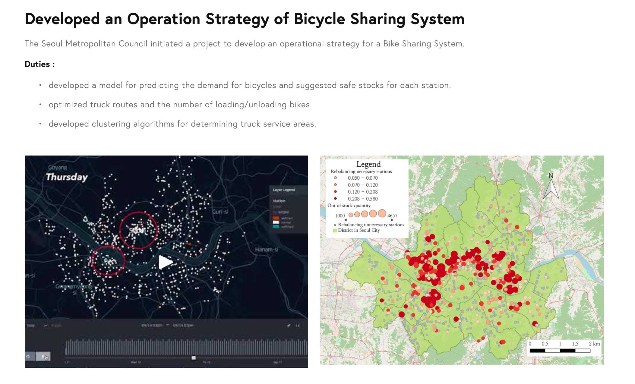
Task: Click the 'Developed an Operation Strategy' page heading
Action: tap(245, 19)
